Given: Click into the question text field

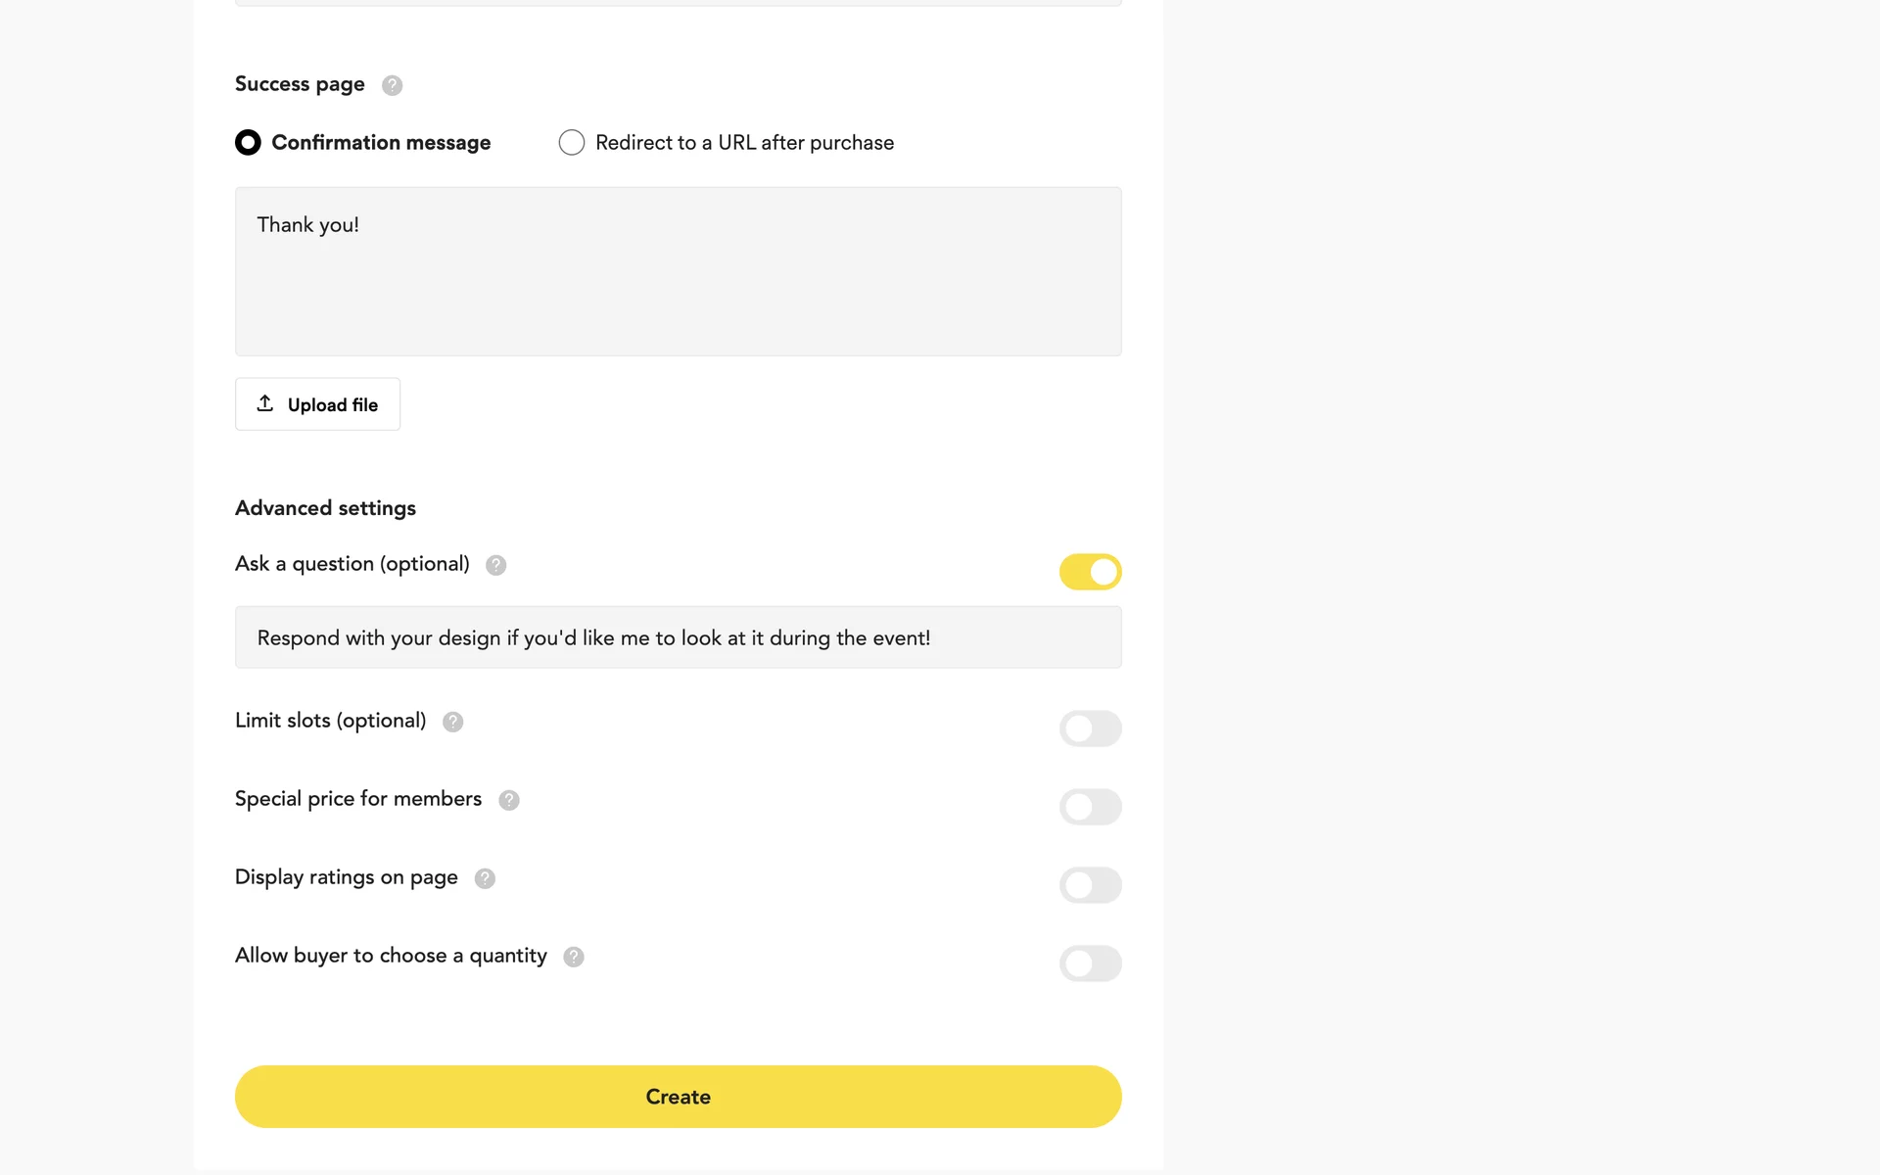Looking at the screenshot, I should click(678, 637).
